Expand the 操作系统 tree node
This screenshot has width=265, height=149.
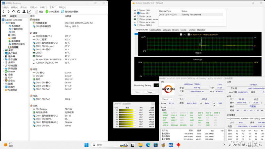click(3, 53)
